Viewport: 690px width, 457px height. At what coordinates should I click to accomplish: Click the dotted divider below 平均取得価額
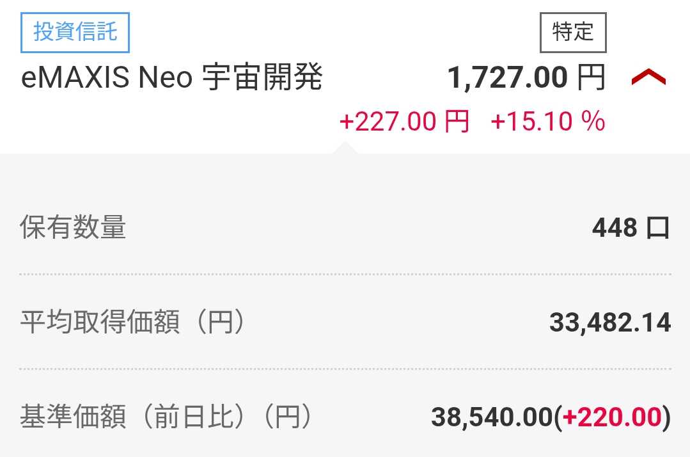[x=345, y=369]
